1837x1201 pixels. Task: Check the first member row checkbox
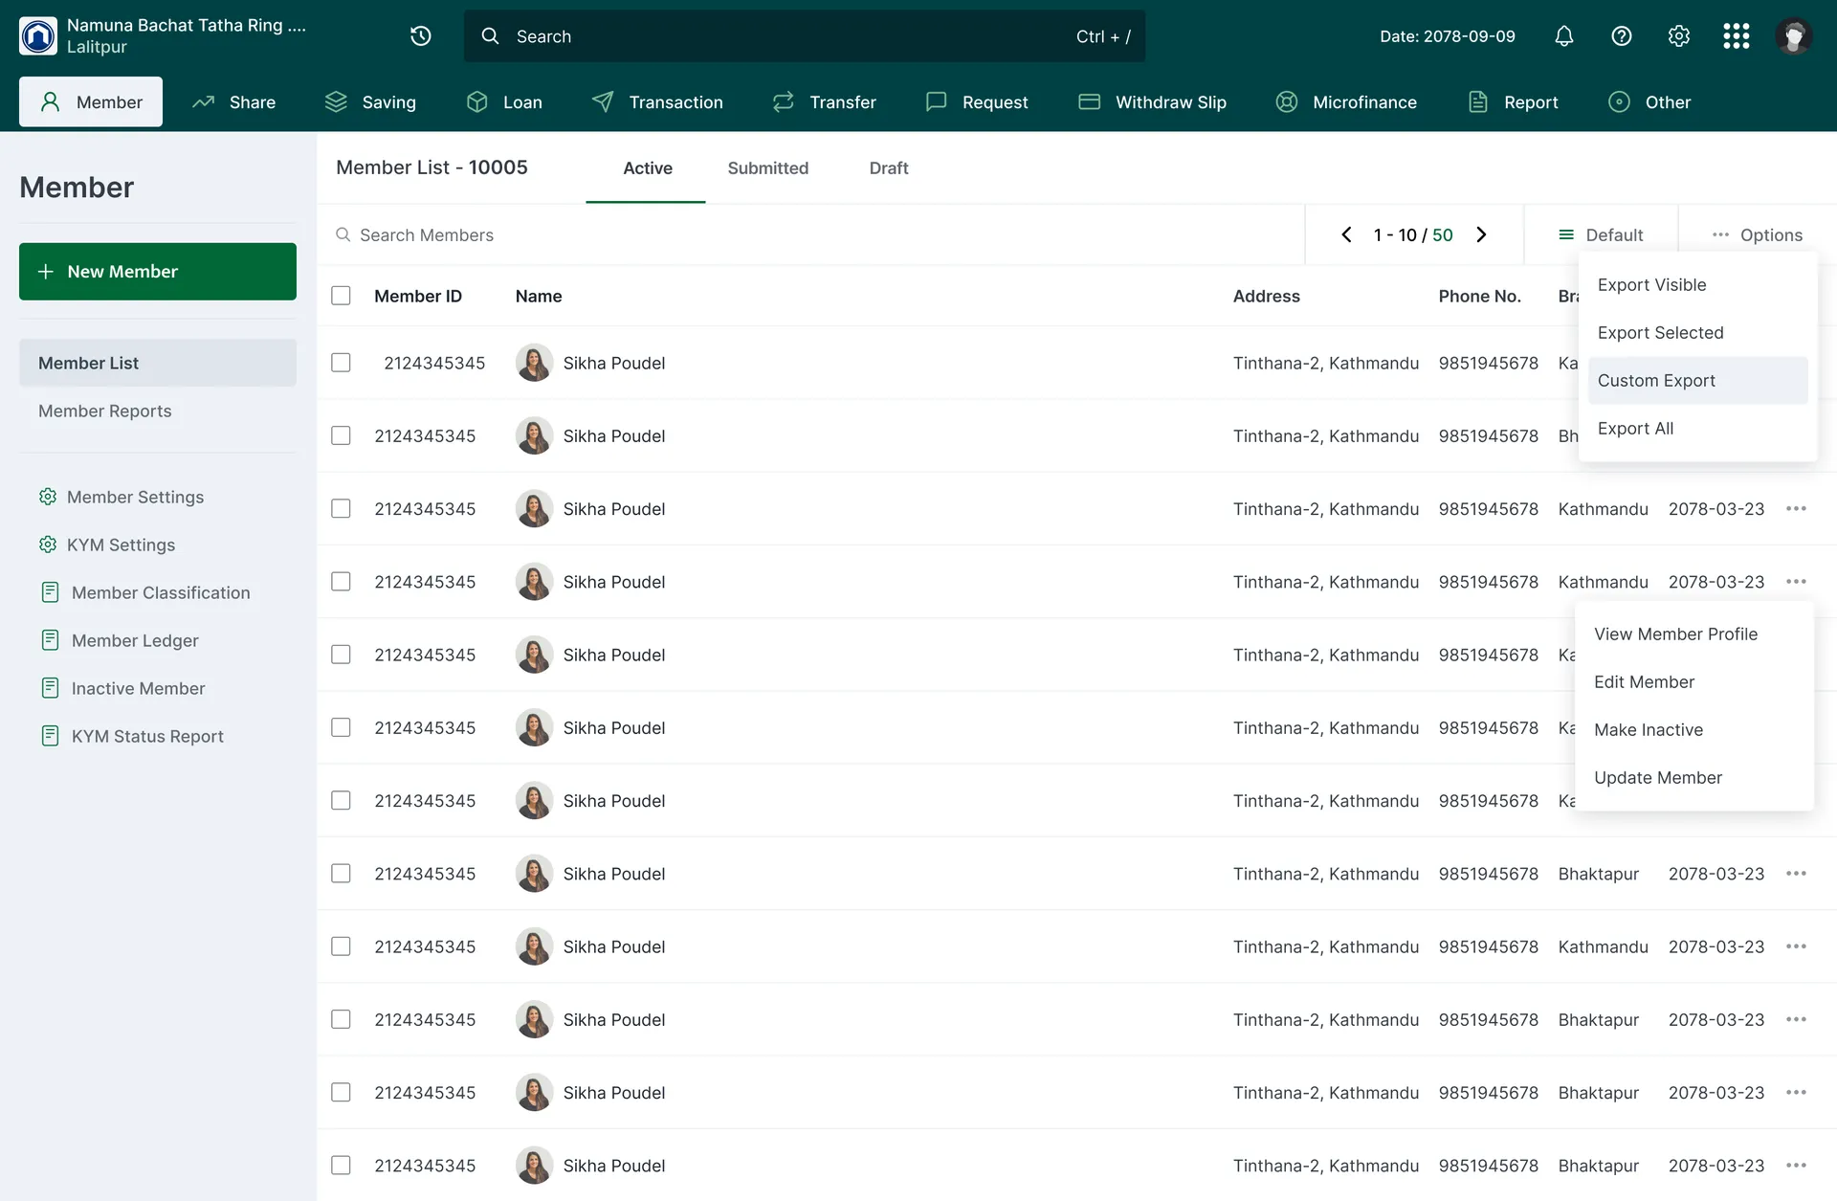pos(341,363)
